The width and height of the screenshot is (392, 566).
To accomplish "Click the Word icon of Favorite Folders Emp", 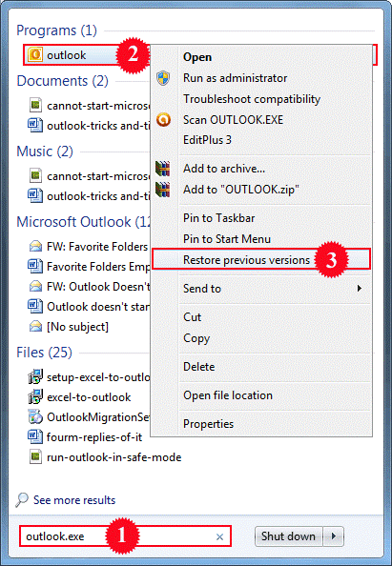I will [x=35, y=267].
